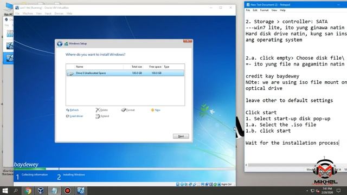Click '1.a. Select the .iso file' line
This screenshot has width=347, height=195.
(281, 125)
